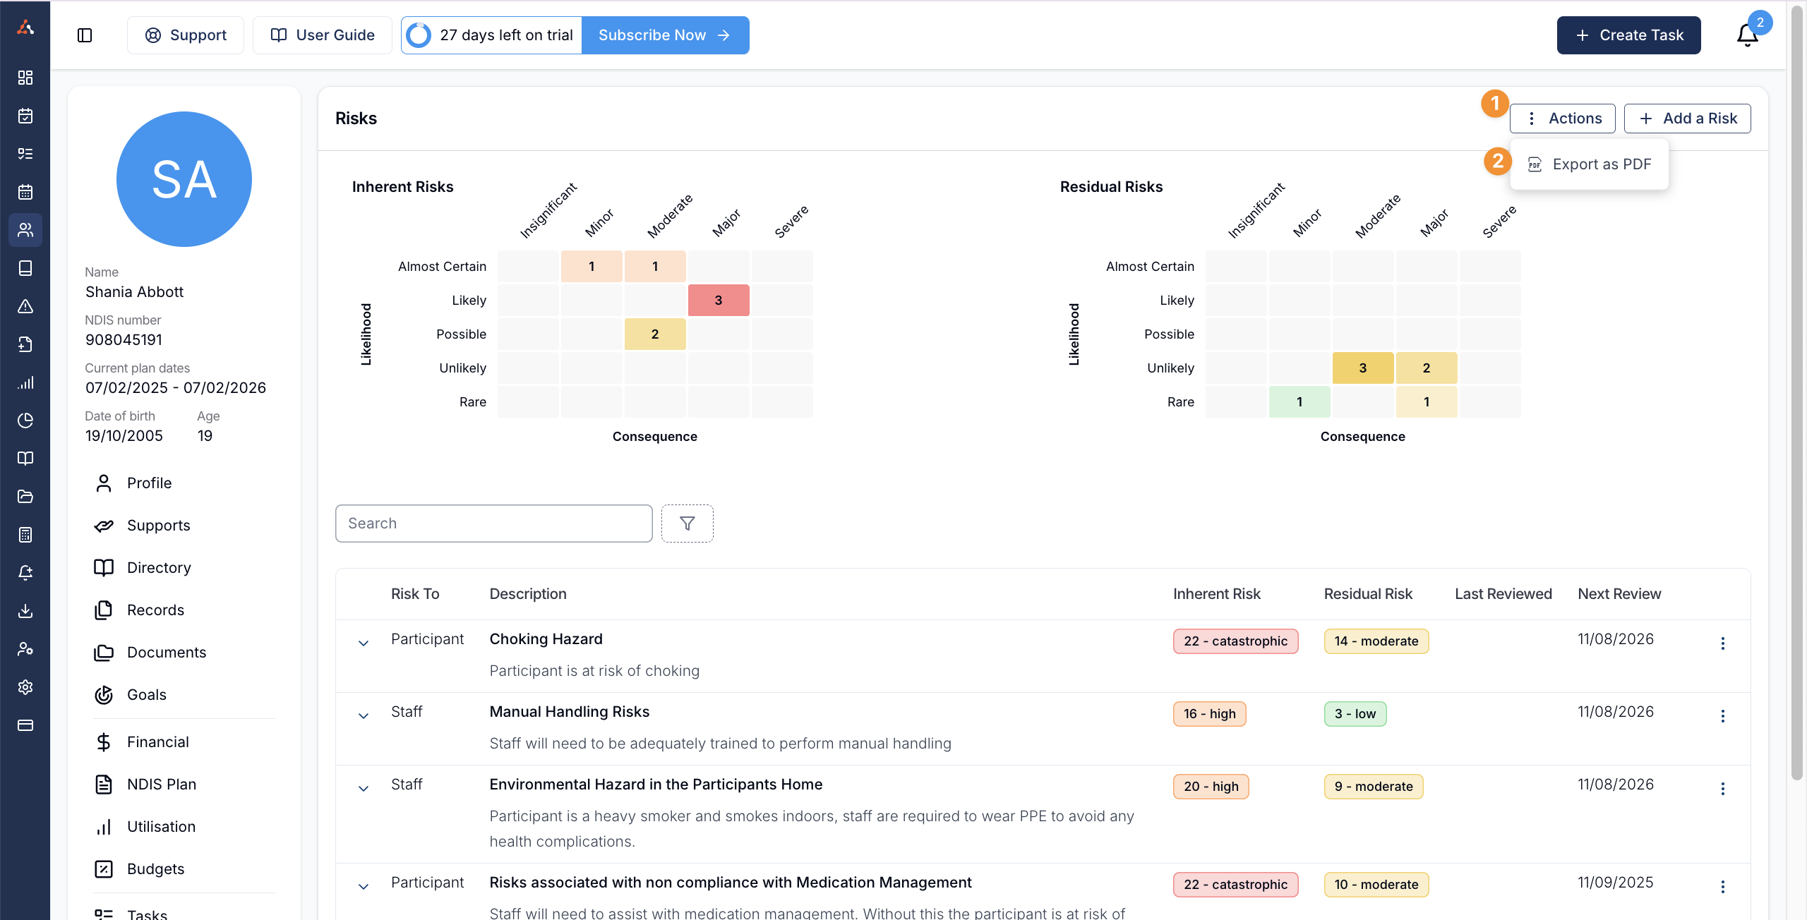Click the Add a Risk button
The height and width of the screenshot is (920, 1807).
click(x=1687, y=119)
